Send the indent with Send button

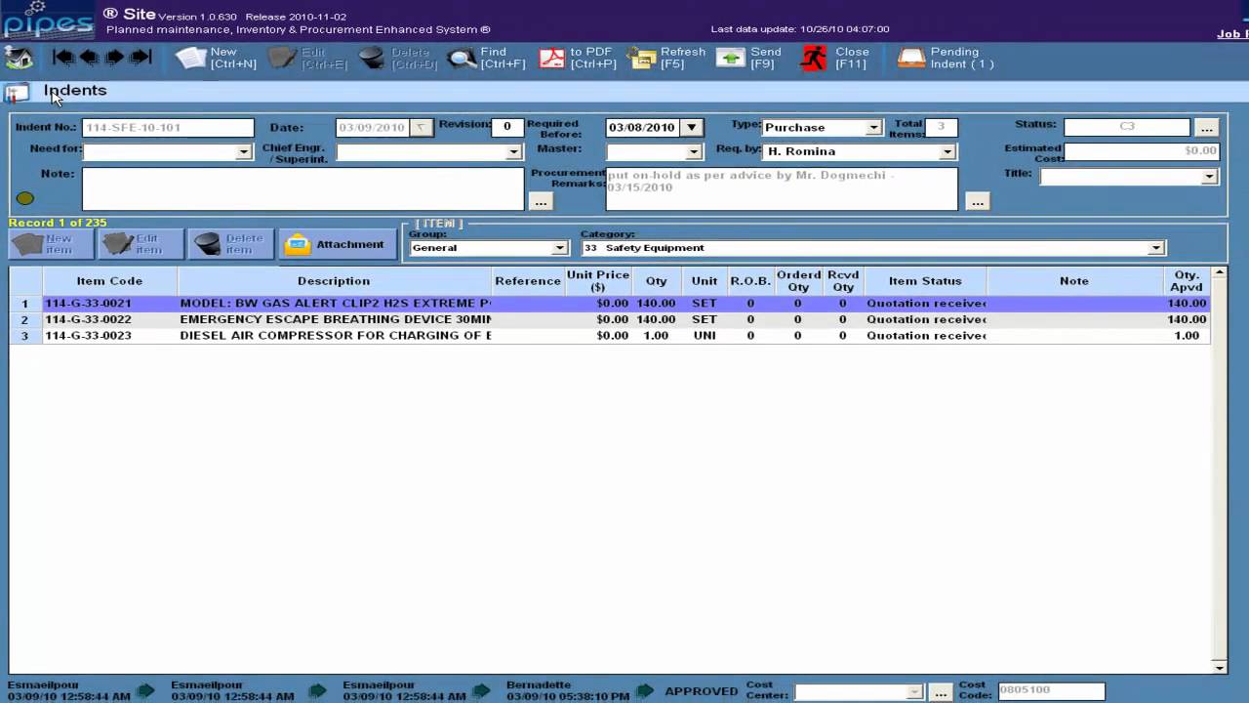748,58
